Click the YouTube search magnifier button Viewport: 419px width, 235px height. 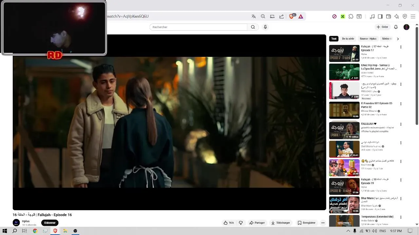click(x=253, y=27)
